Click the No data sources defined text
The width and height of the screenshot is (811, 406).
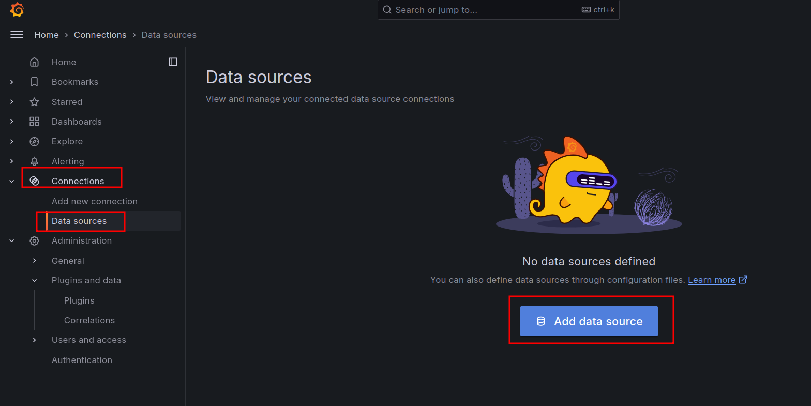tap(589, 261)
